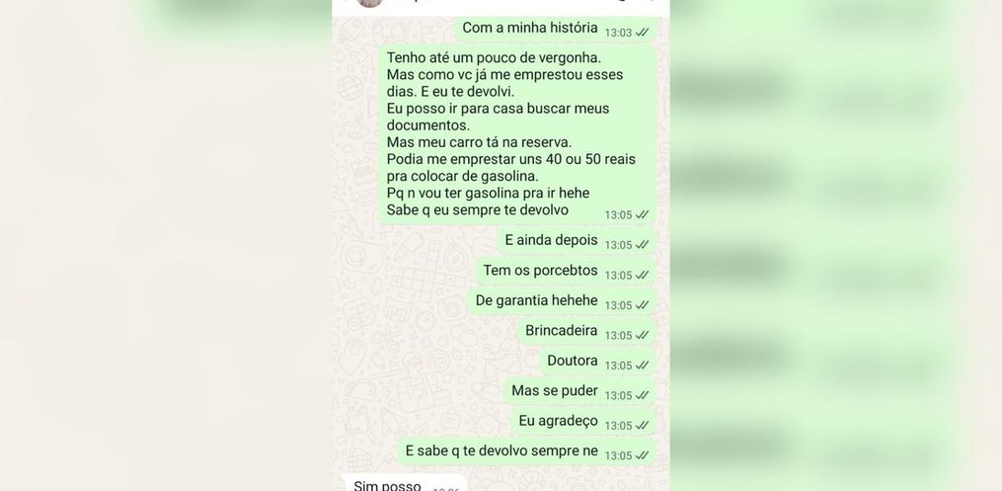Click read ticks on 'Tem os porcebtos' message

pyautogui.click(x=643, y=275)
